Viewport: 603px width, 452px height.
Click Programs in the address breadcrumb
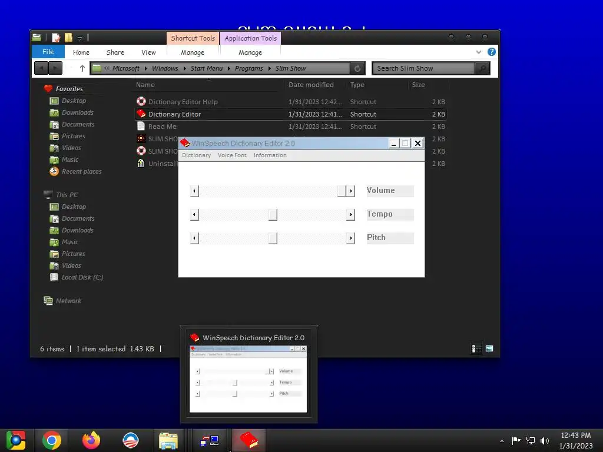[249, 68]
